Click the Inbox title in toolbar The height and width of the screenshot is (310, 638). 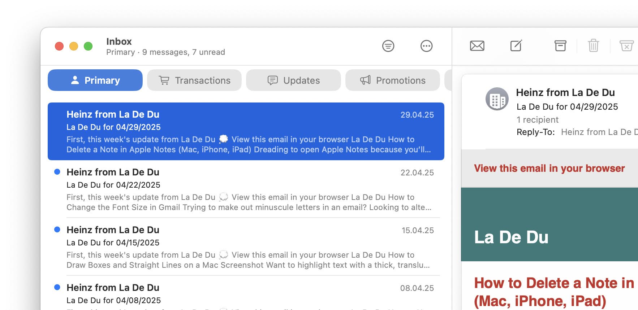119,42
